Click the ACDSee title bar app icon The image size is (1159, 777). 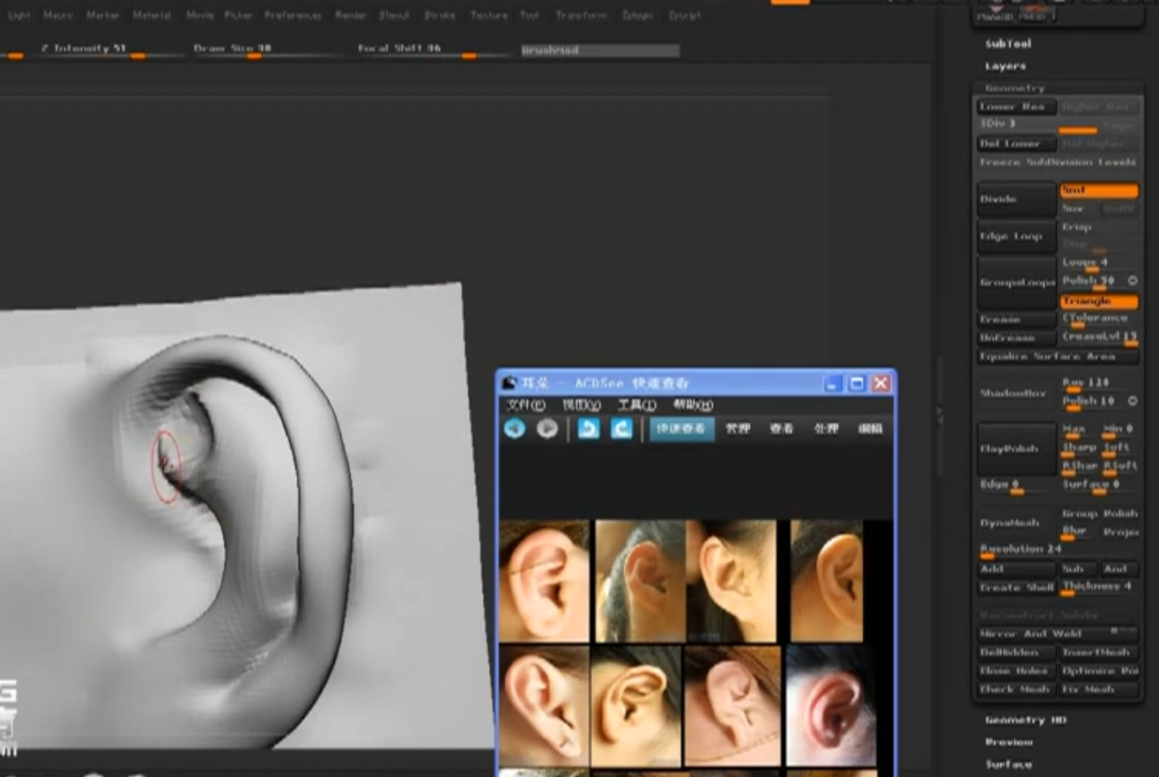point(509,383)
